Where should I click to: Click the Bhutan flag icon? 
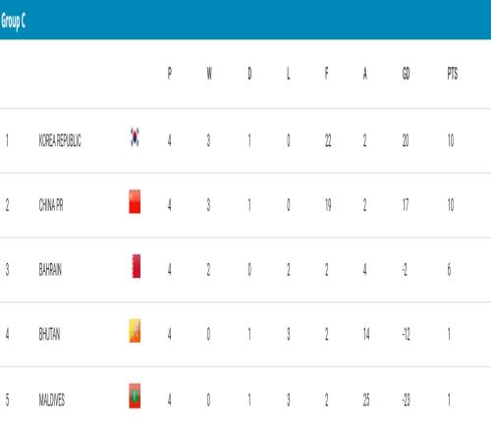(135, 331)
